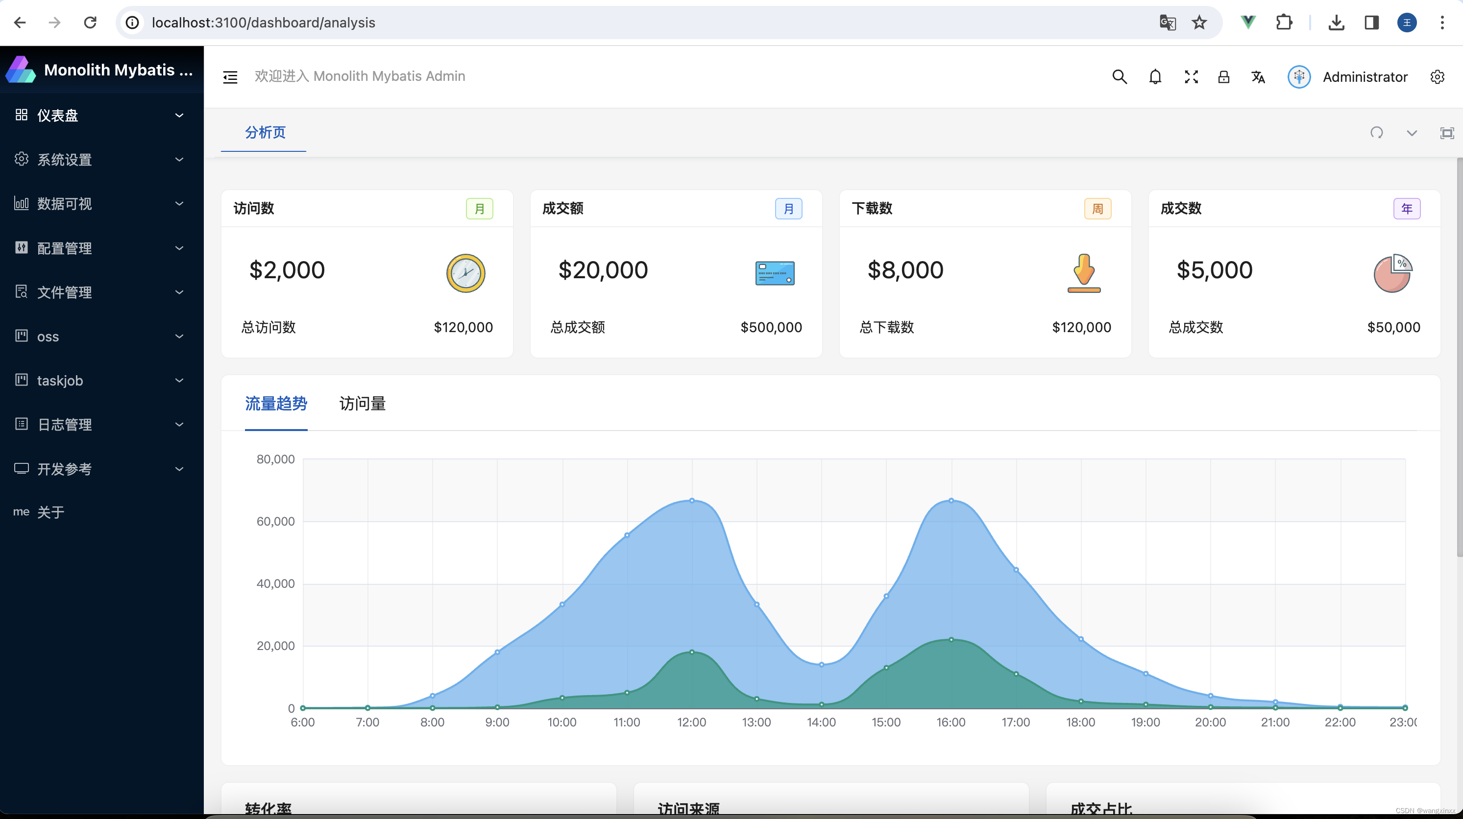Click the search icon in header

(x=1119, y=77)
